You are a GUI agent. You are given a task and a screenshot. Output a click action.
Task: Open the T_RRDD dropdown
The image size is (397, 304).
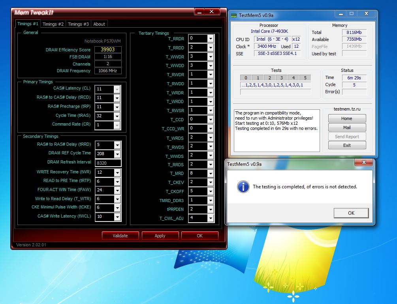click(x=211, y=48)
